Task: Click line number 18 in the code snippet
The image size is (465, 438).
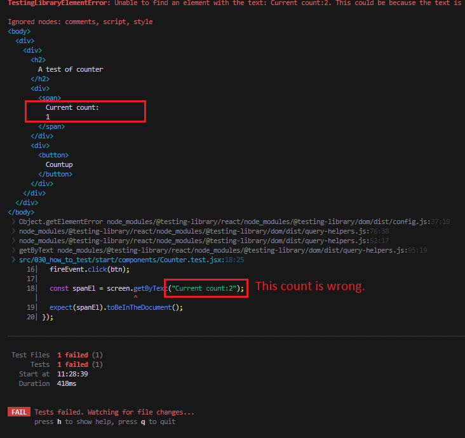Action: [x=30, y=288]
